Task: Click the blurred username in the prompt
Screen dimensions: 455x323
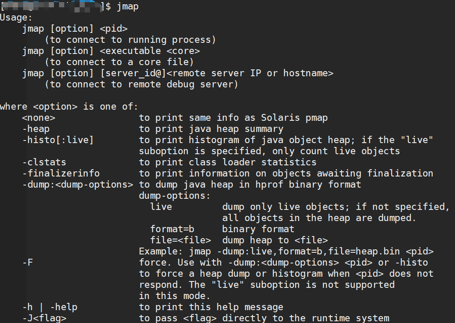Action: (52, 6)
